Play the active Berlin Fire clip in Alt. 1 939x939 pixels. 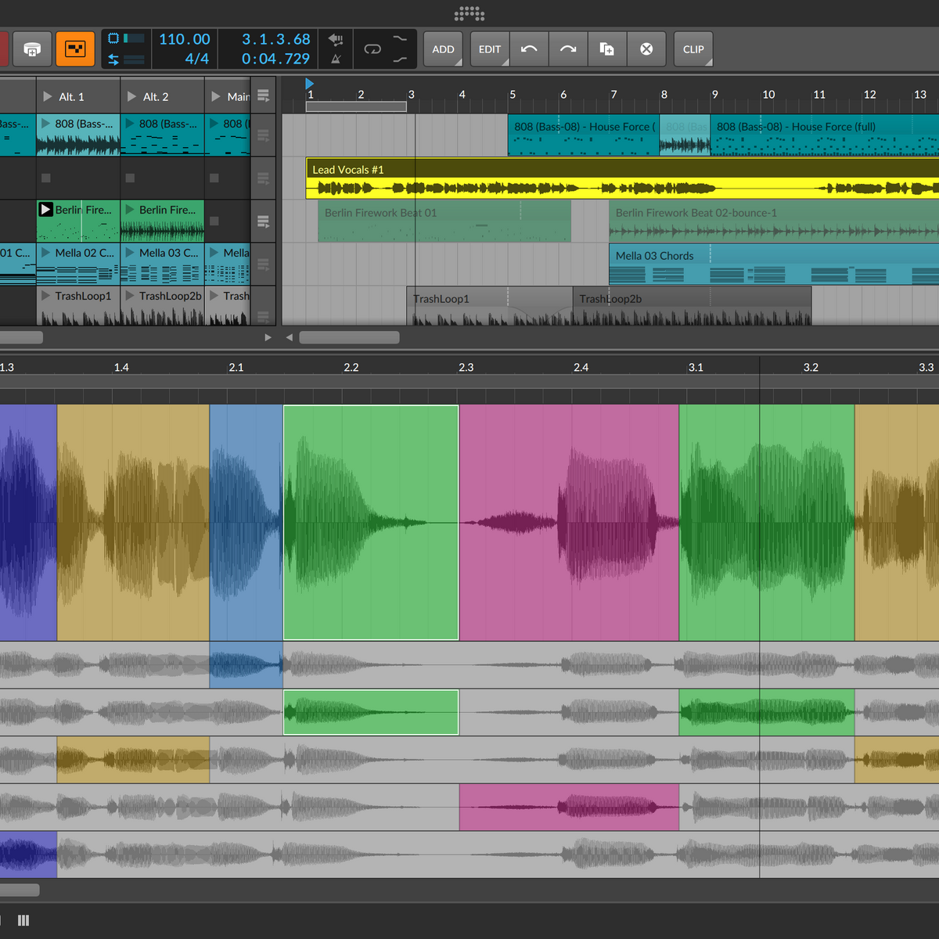tap(46, 210)
